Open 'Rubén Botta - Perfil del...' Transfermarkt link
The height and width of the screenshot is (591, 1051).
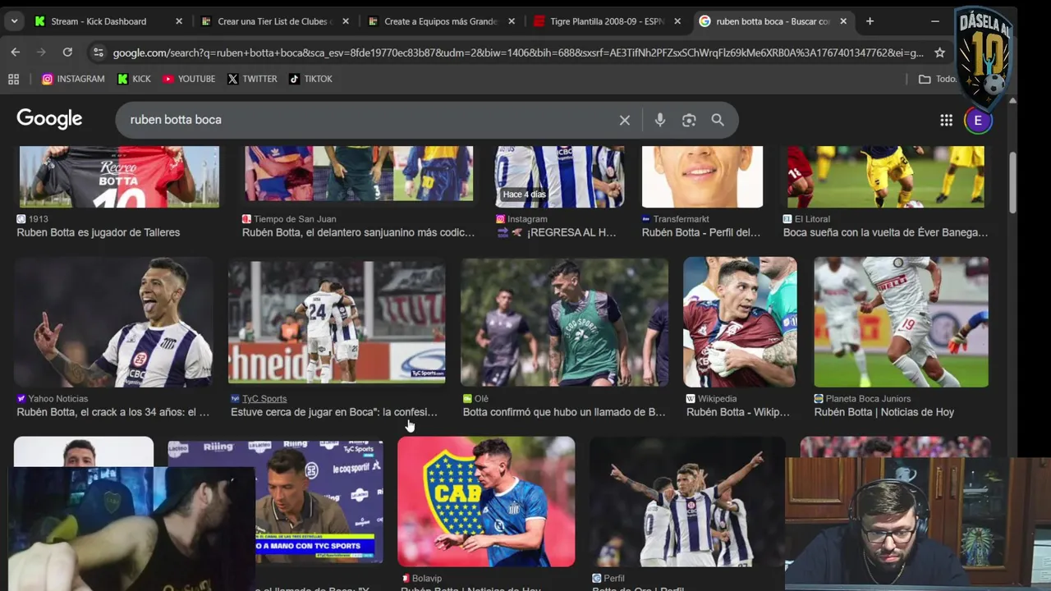tap(700, 232)
